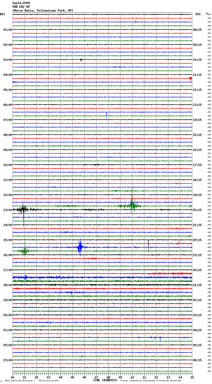The image size is (212, 384).
Task: Select the 05:00 MST time label
Action: 8,90
